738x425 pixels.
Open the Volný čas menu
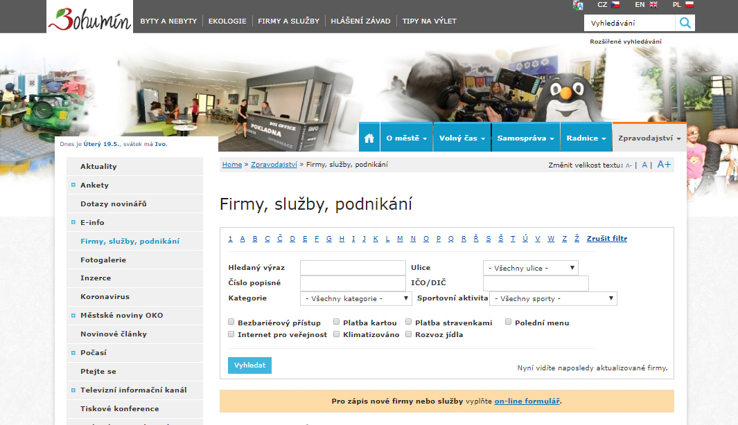click(462, 138)
